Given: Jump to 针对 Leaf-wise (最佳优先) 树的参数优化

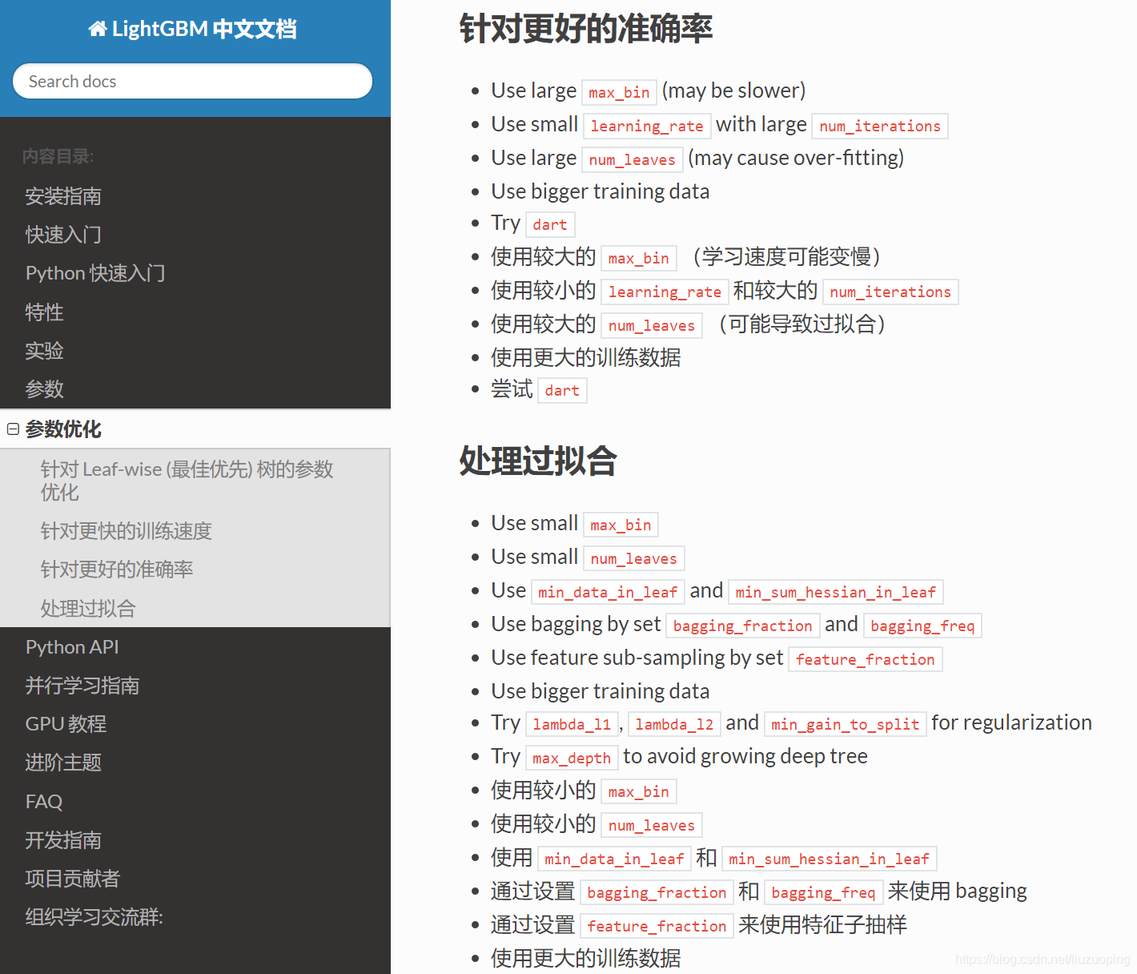Looking at the screenshot, I should [187, 481].
